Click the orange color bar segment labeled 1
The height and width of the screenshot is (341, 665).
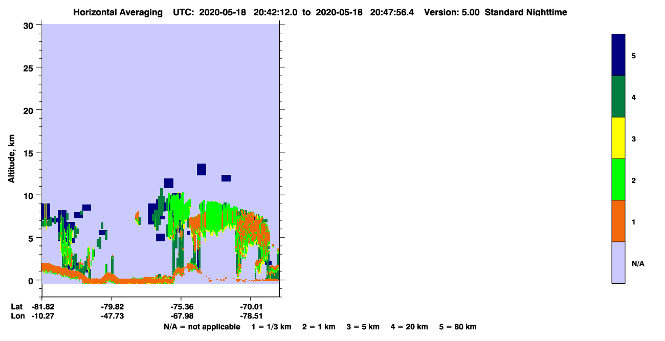point(618,221)
